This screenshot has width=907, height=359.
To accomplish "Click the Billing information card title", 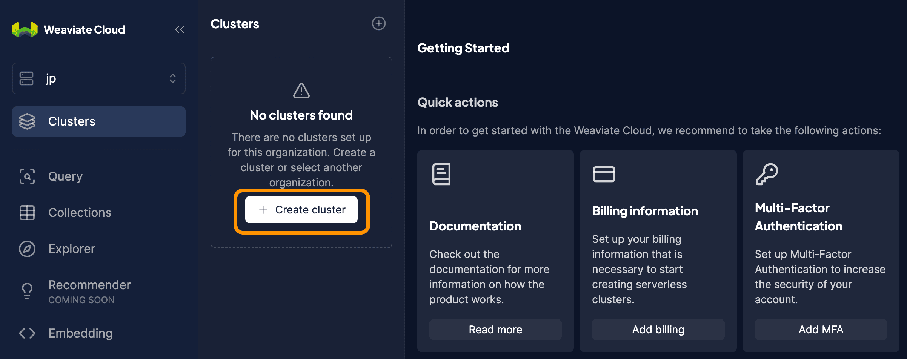I will point(645,211).
